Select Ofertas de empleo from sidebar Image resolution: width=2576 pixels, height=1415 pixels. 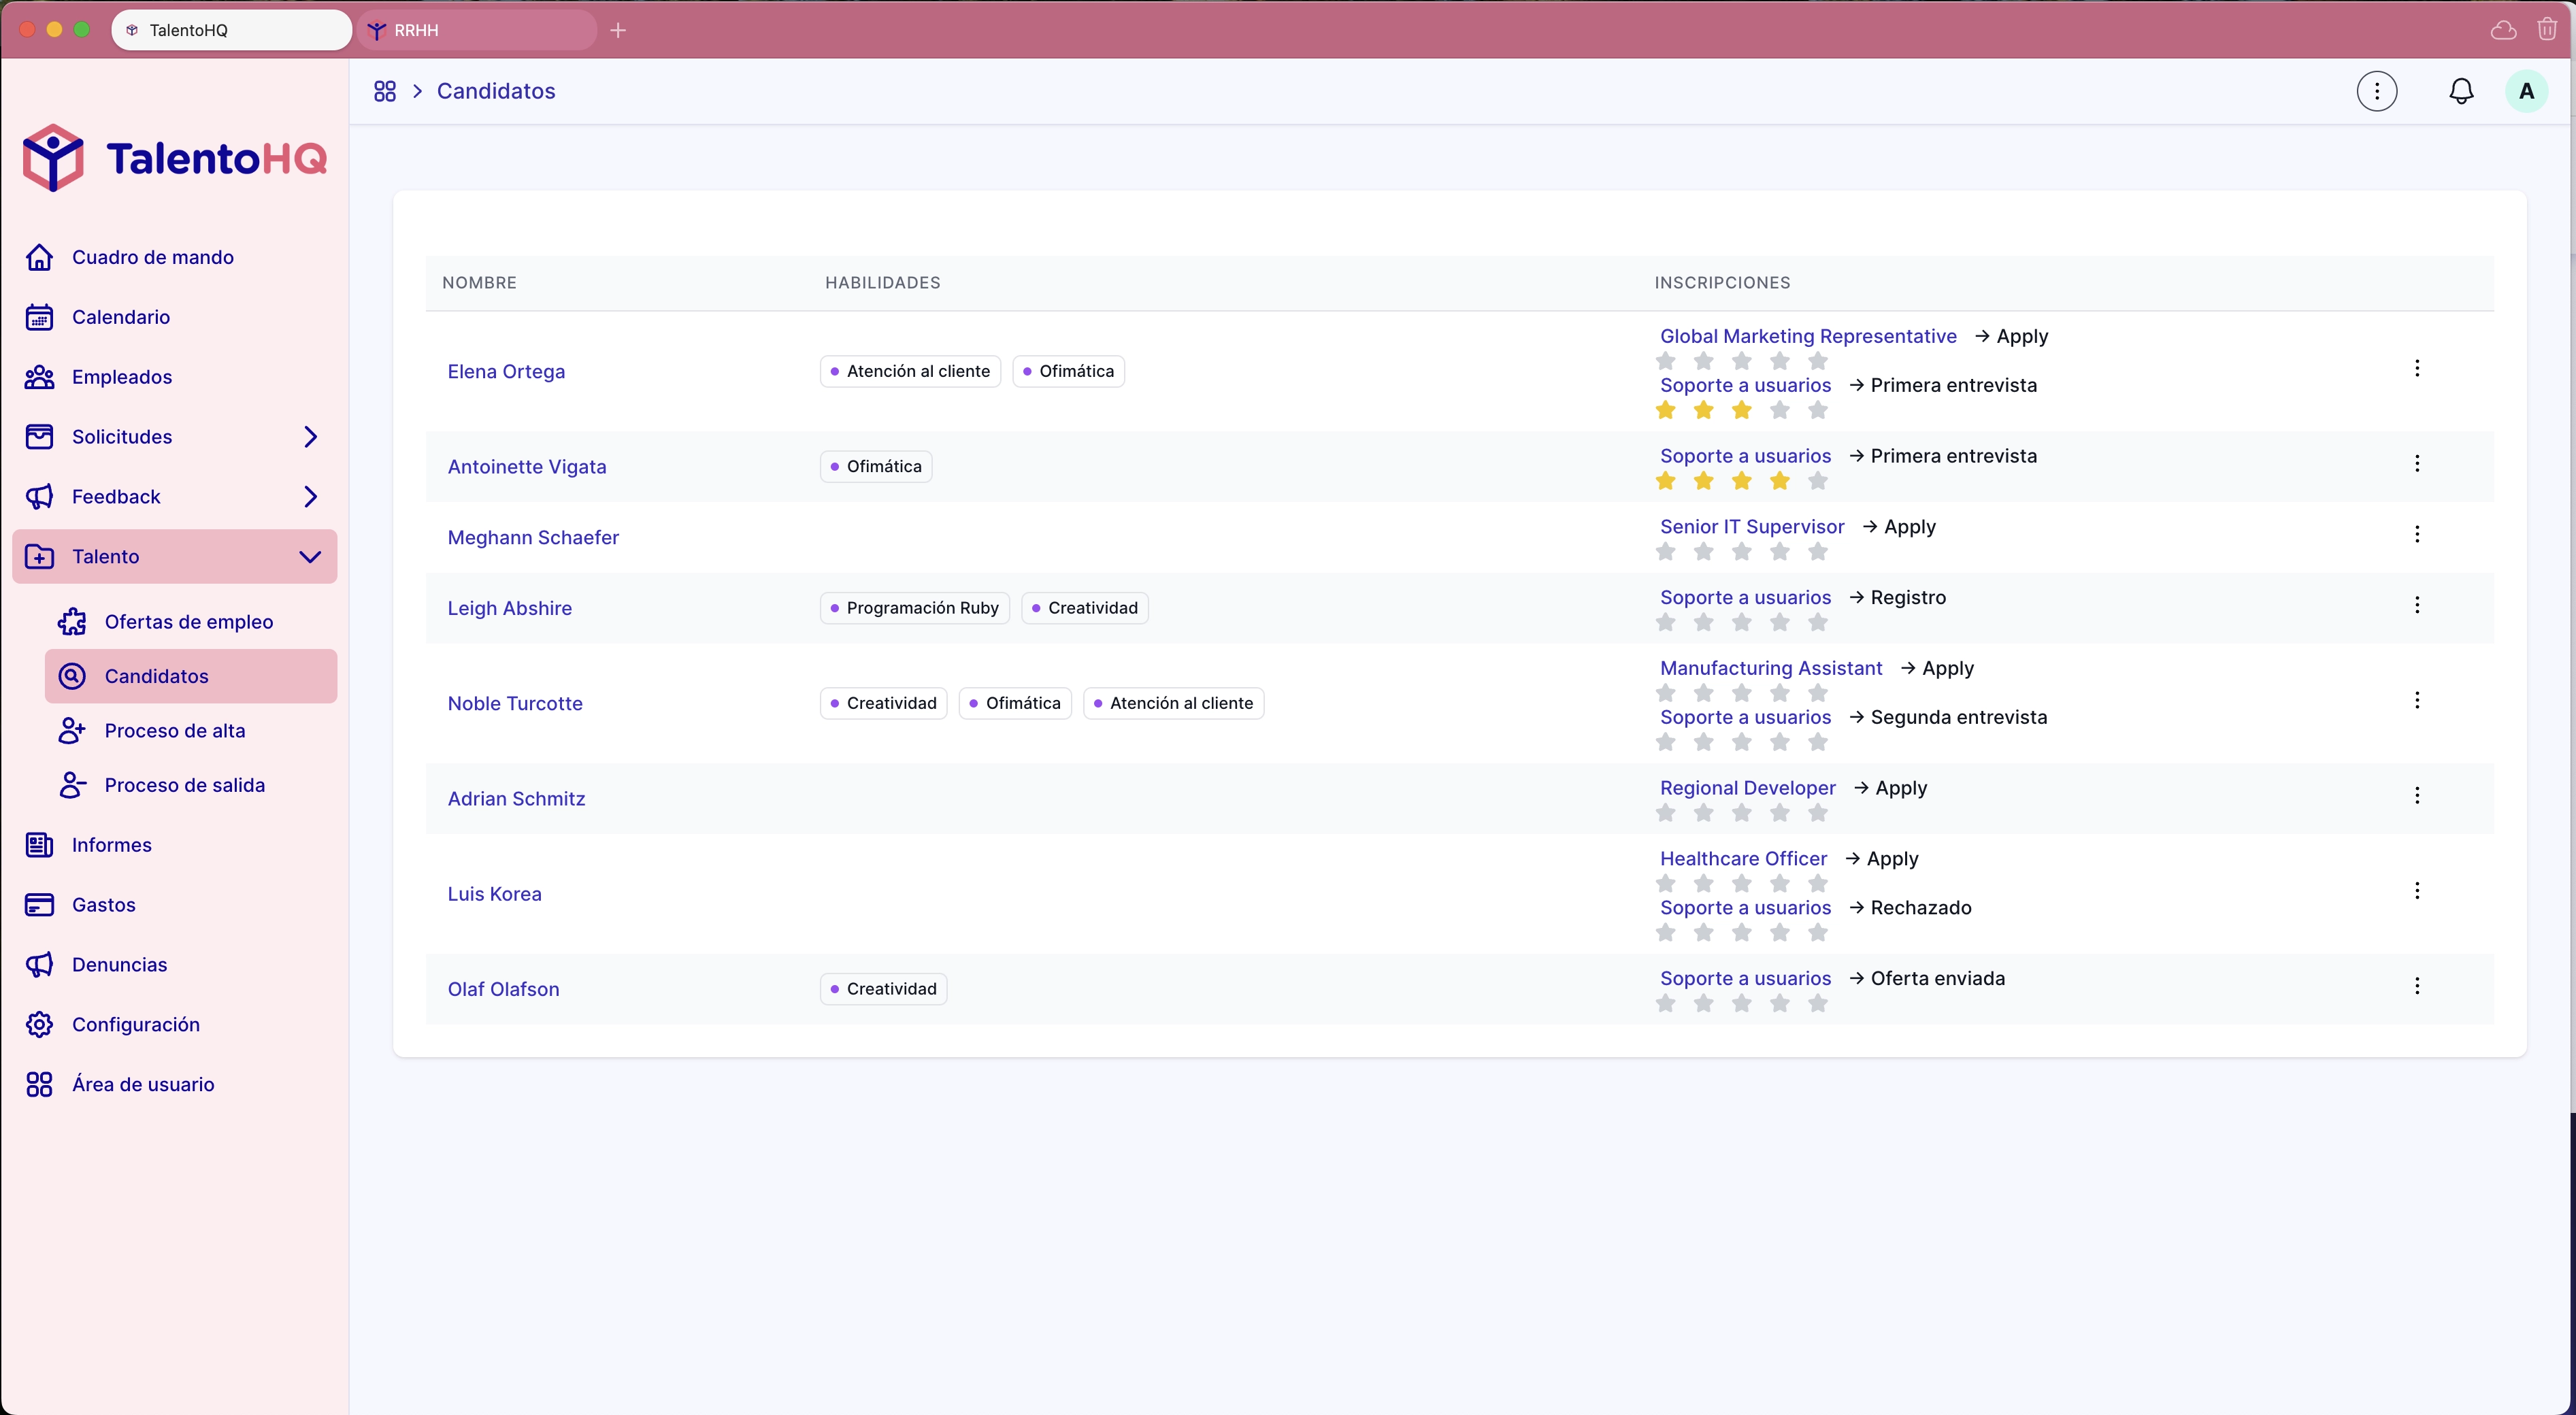[x=190, y=620]
